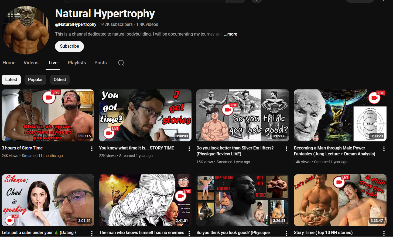Viewport: 393px width, 237px height.
Task: Open the Playlists tab
Action: coord(77,63)
